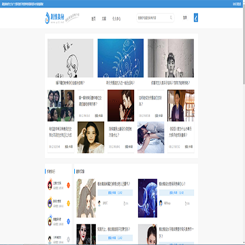Open the first navigation menu item
The width and height of the screenshot is (245, 245).
click(93, 19)
